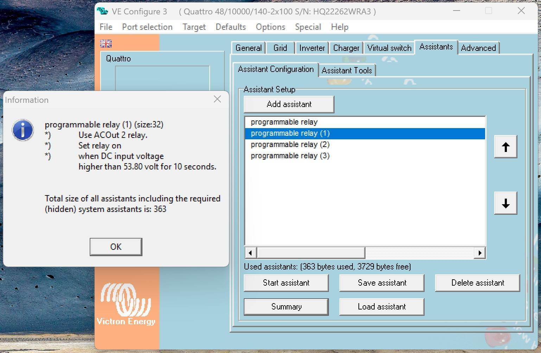Click the Load assistant button

click(382, 307)
